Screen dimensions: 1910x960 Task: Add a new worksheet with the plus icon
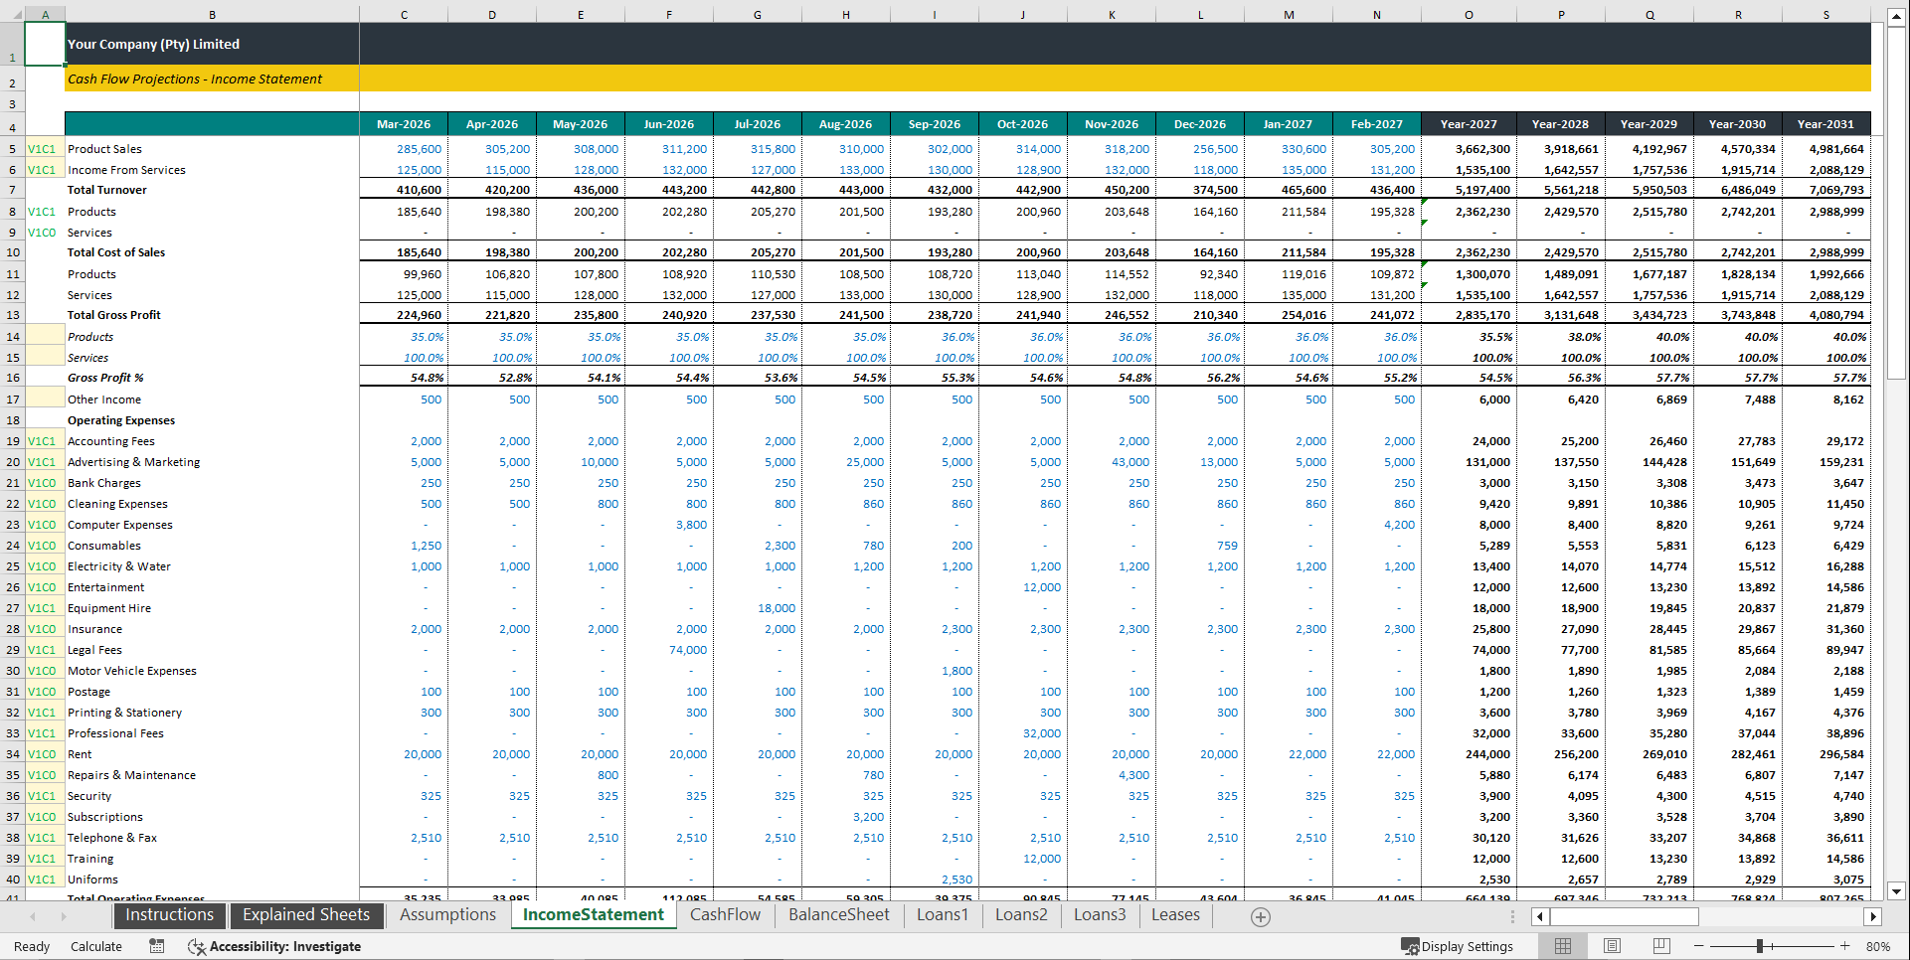(1260, 916)
